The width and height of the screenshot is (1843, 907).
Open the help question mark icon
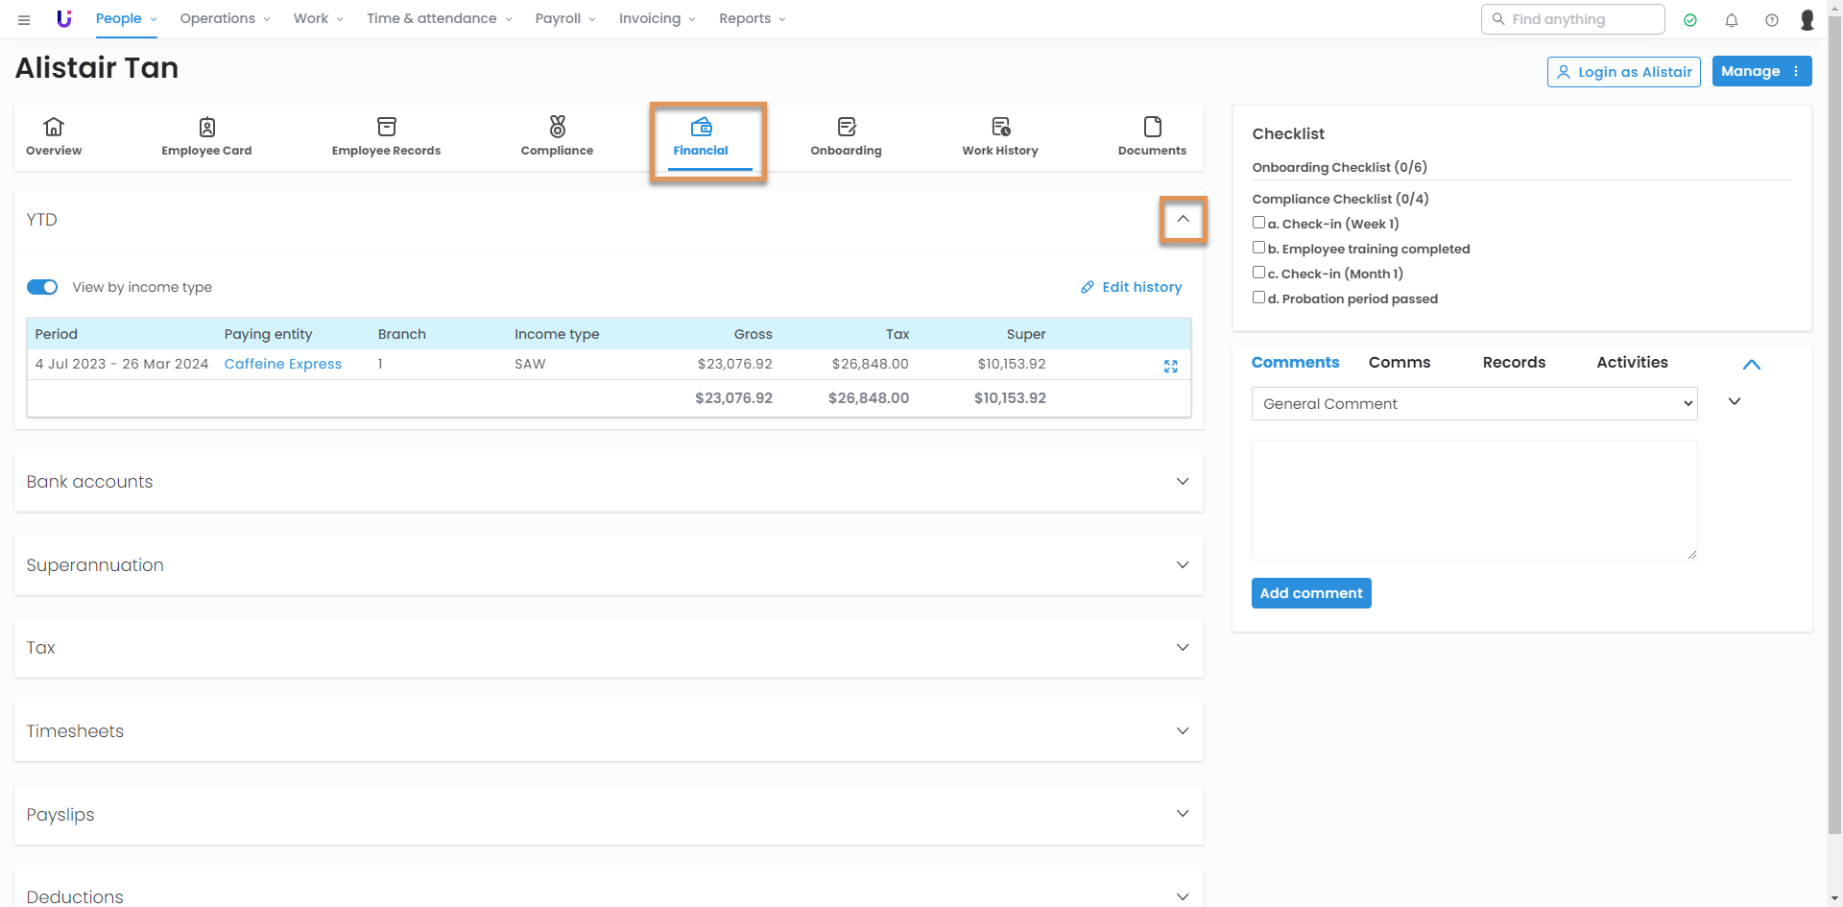click(x=1772, y=19)
